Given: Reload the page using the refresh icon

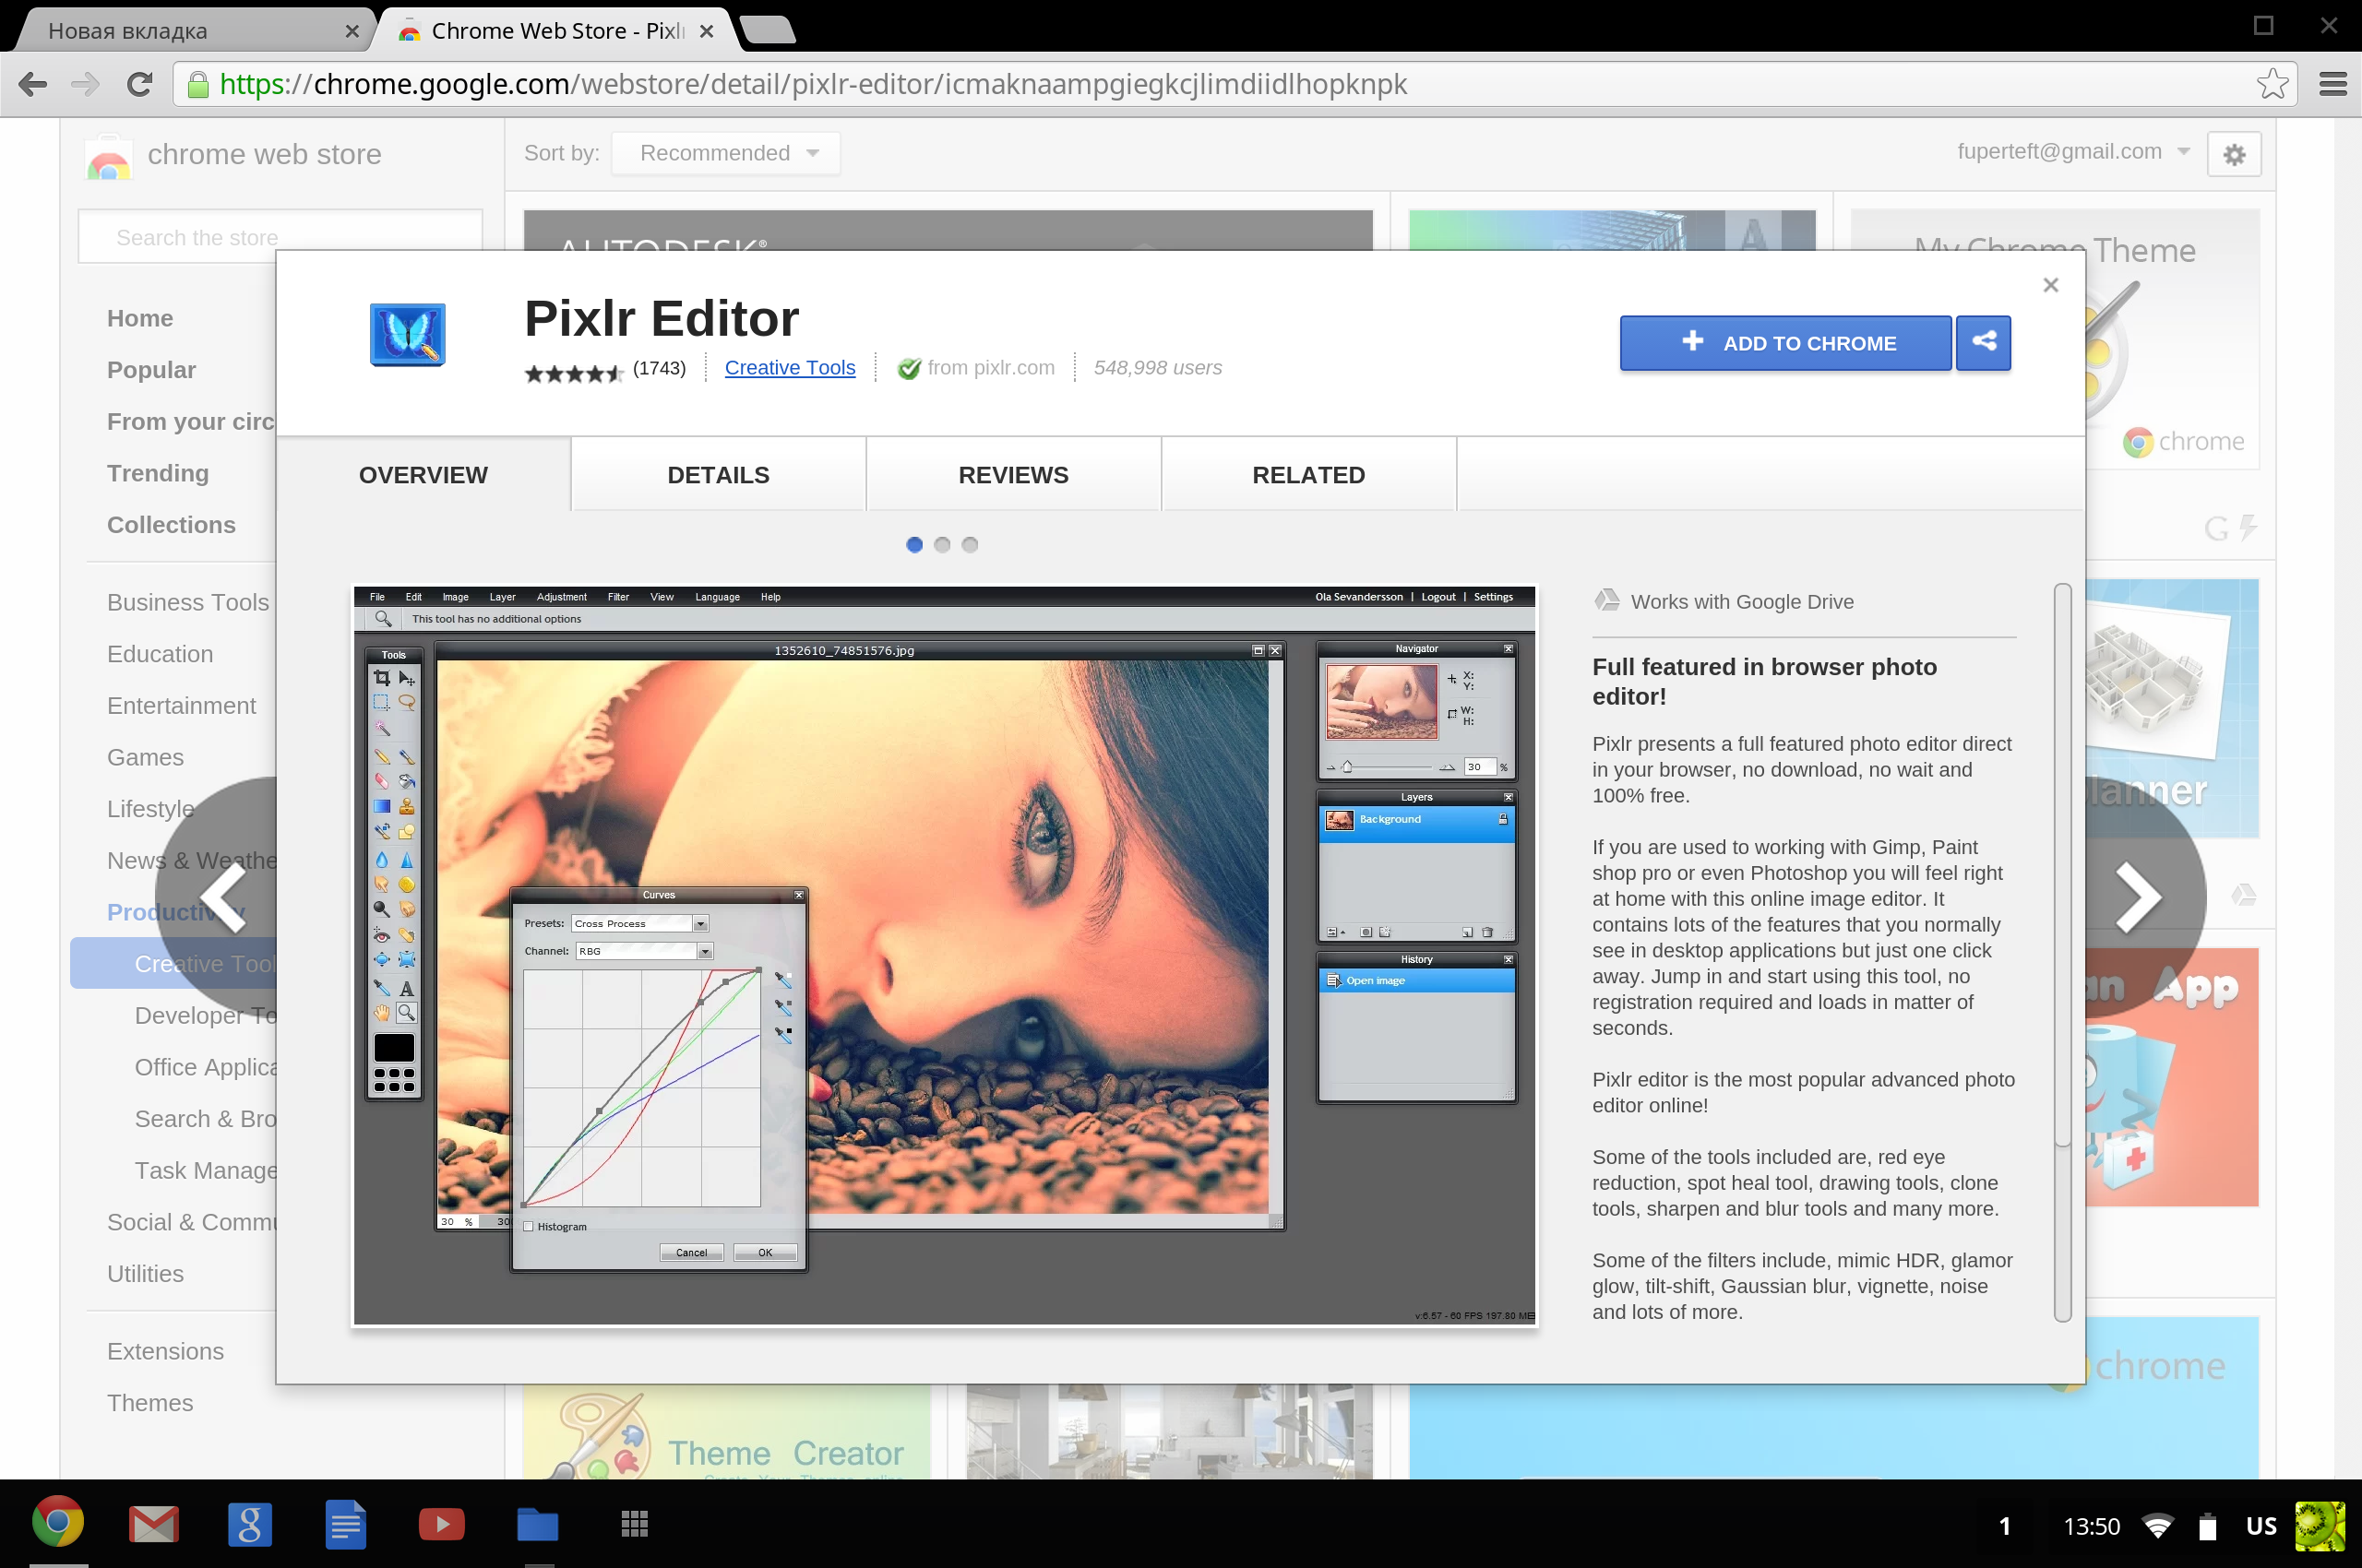Looking at the screenshot, I should click(x=139, y=84).
